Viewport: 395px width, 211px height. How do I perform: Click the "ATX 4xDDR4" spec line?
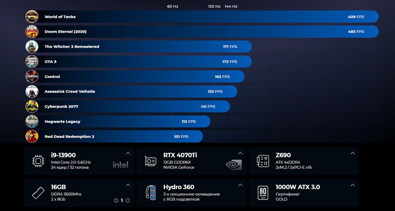[288, 162]
